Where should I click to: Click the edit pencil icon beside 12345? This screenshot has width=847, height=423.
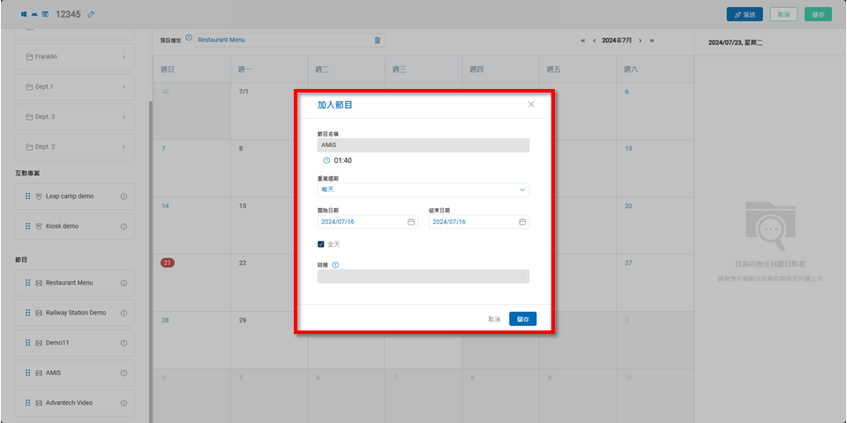click(92, 15)
